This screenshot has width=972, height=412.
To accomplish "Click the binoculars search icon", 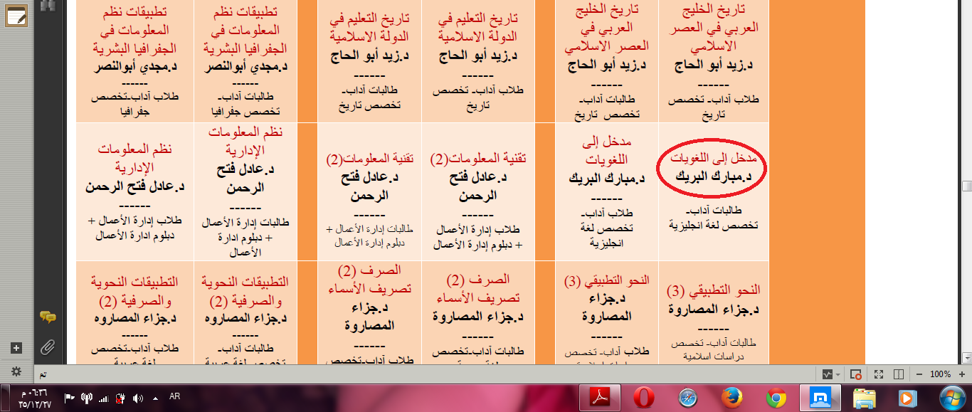I will [x=48, y=4].
